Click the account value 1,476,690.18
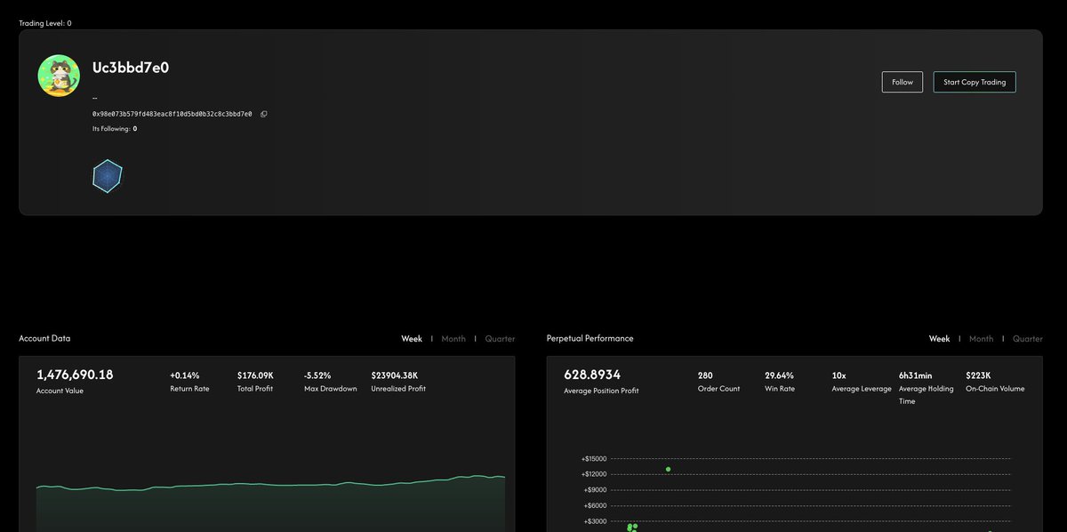The width and height of the screenshot is (1067, 532). (x=75, y=375)
